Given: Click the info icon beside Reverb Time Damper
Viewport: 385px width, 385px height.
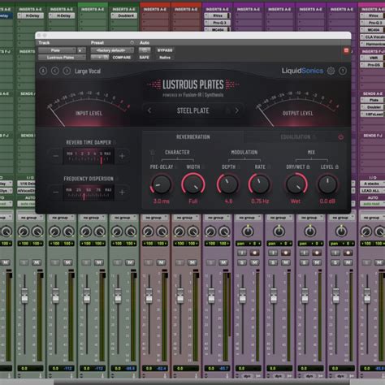Looking at the screenshot, I should (115, 142).
